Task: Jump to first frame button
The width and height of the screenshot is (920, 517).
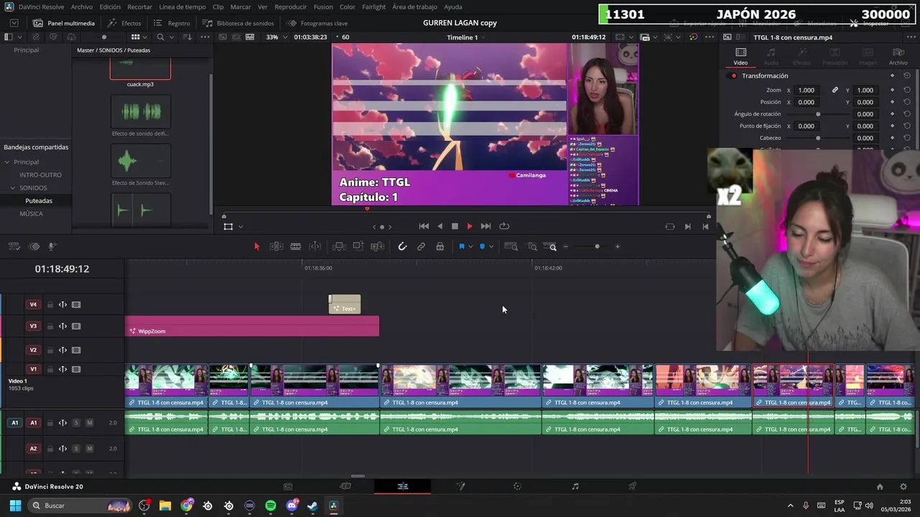Action: tap(424, 226)
